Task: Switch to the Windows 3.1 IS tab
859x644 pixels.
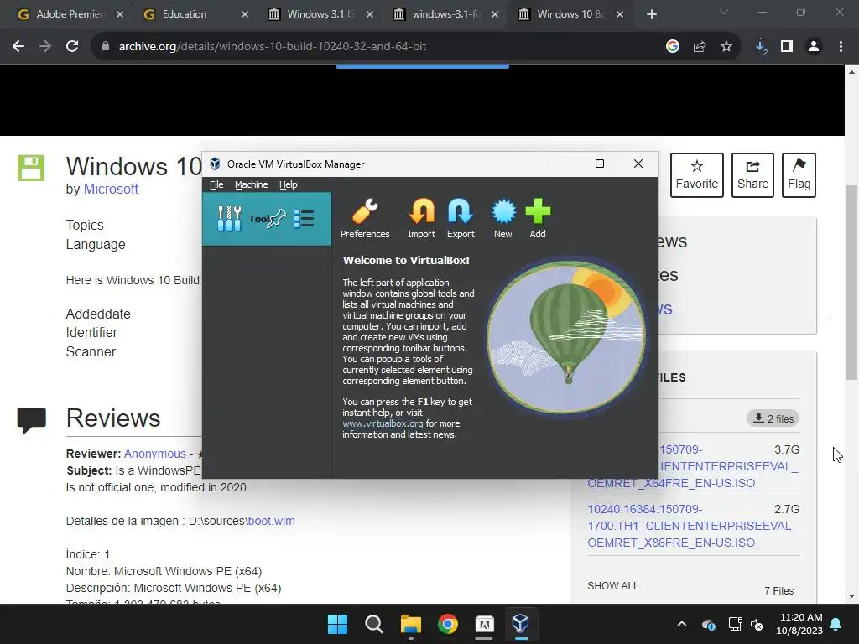Action: (321, 14)
